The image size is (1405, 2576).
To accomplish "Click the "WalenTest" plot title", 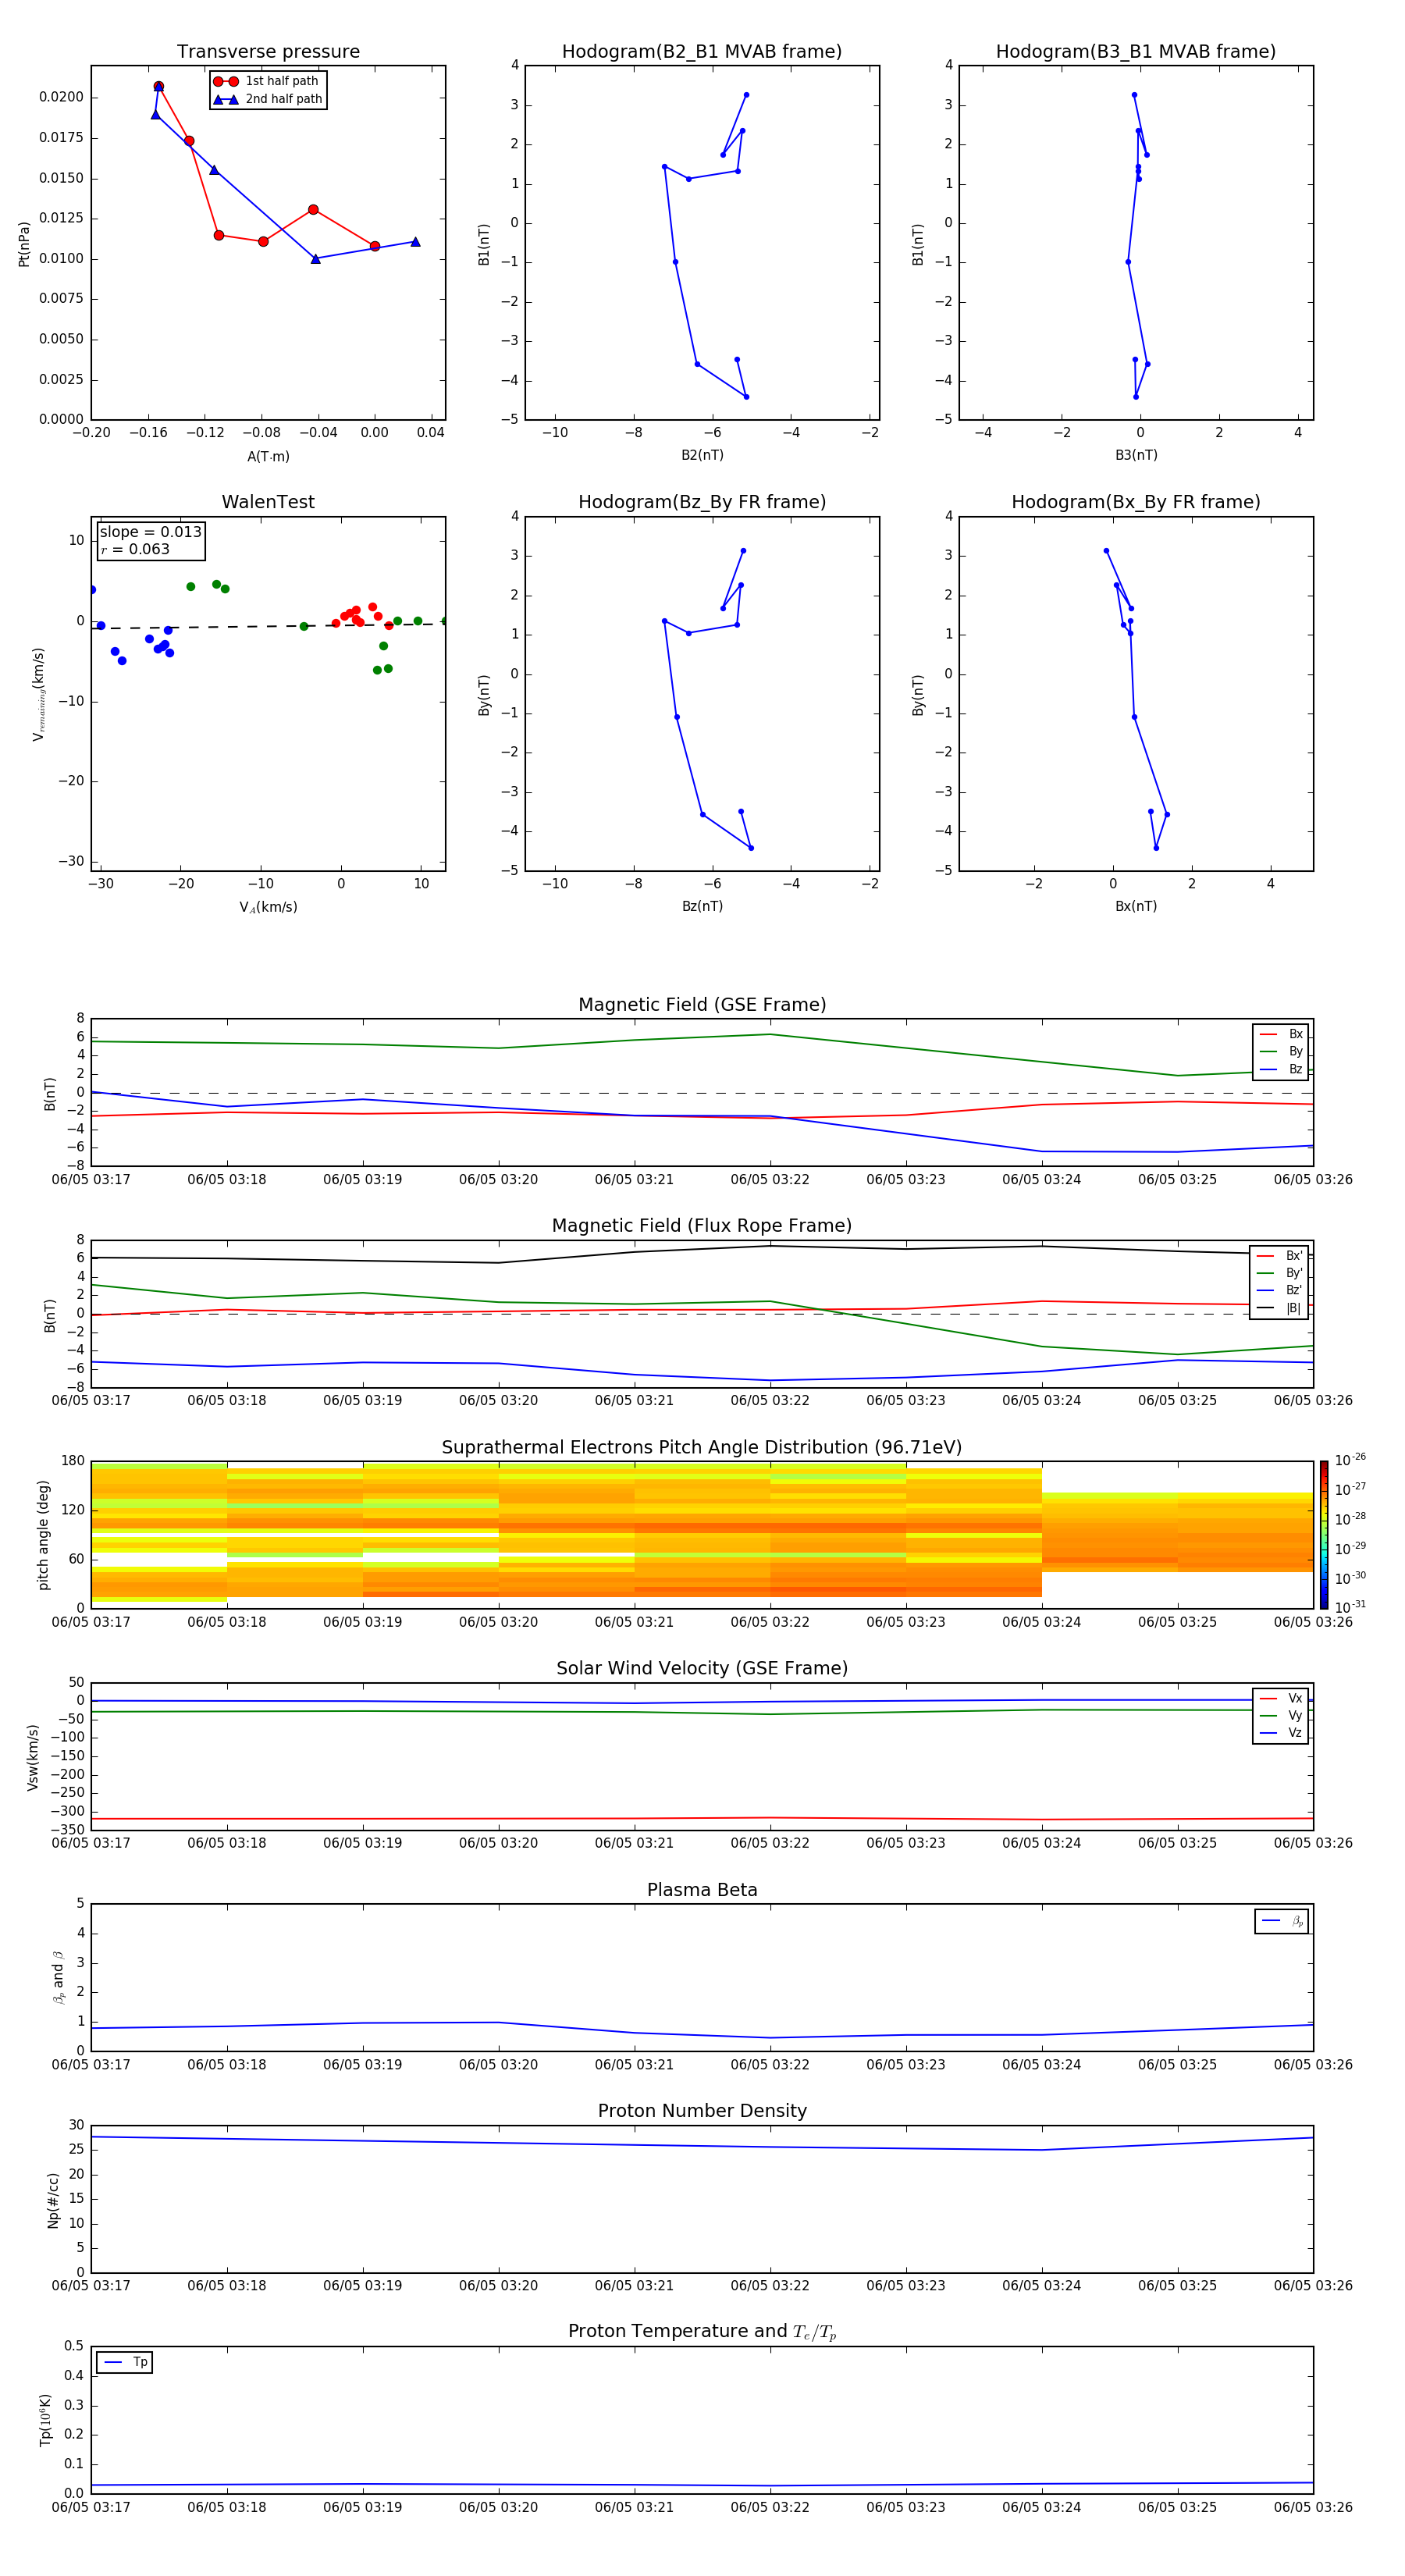I will pyautogui.click(x=268, y=502).
